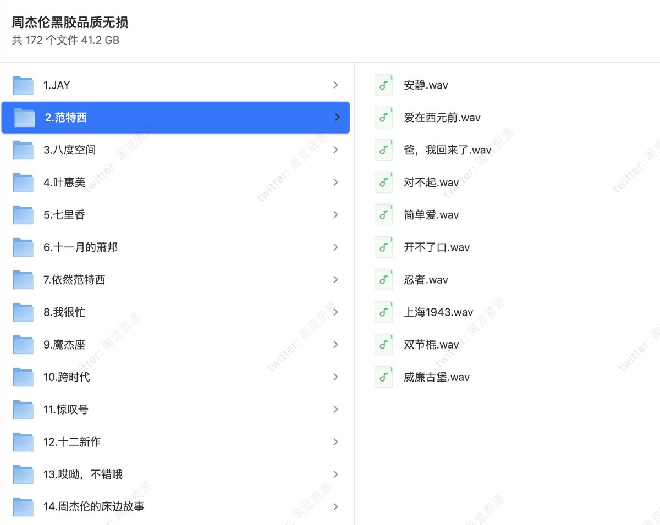Click the 2.范特西 folder icon
This screenshot has height=525, width=660.
pos(24,118)
